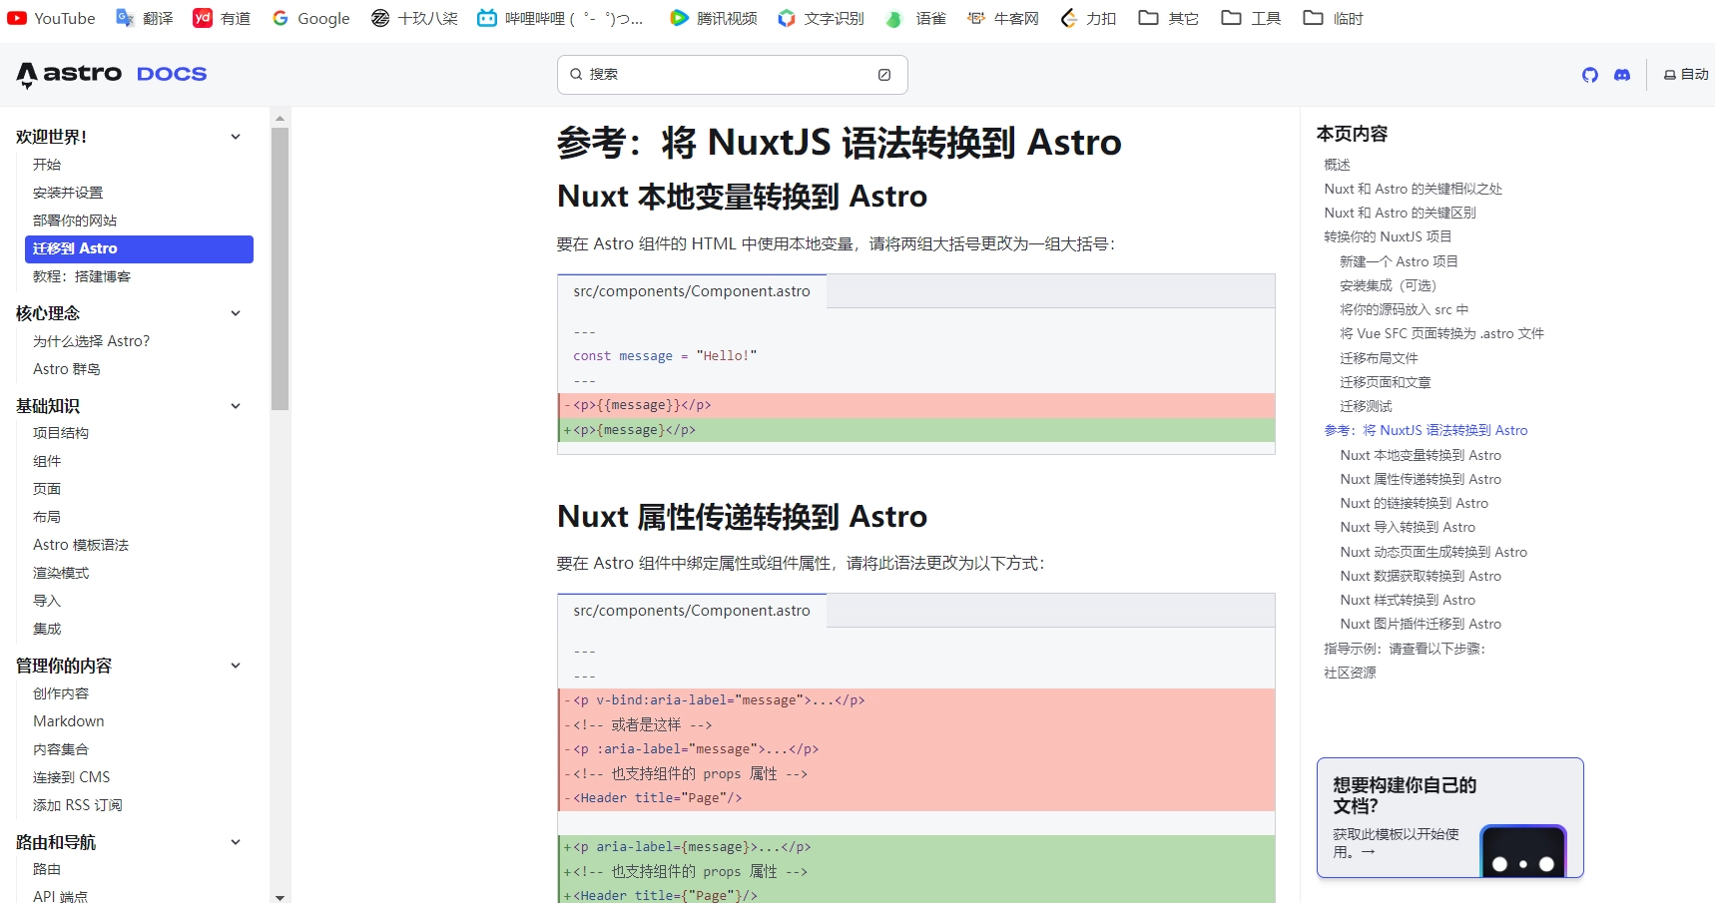This screenshot has width=1715, height=903.
Task: Open the YouTube bookmark
Action: coord(51,18)
